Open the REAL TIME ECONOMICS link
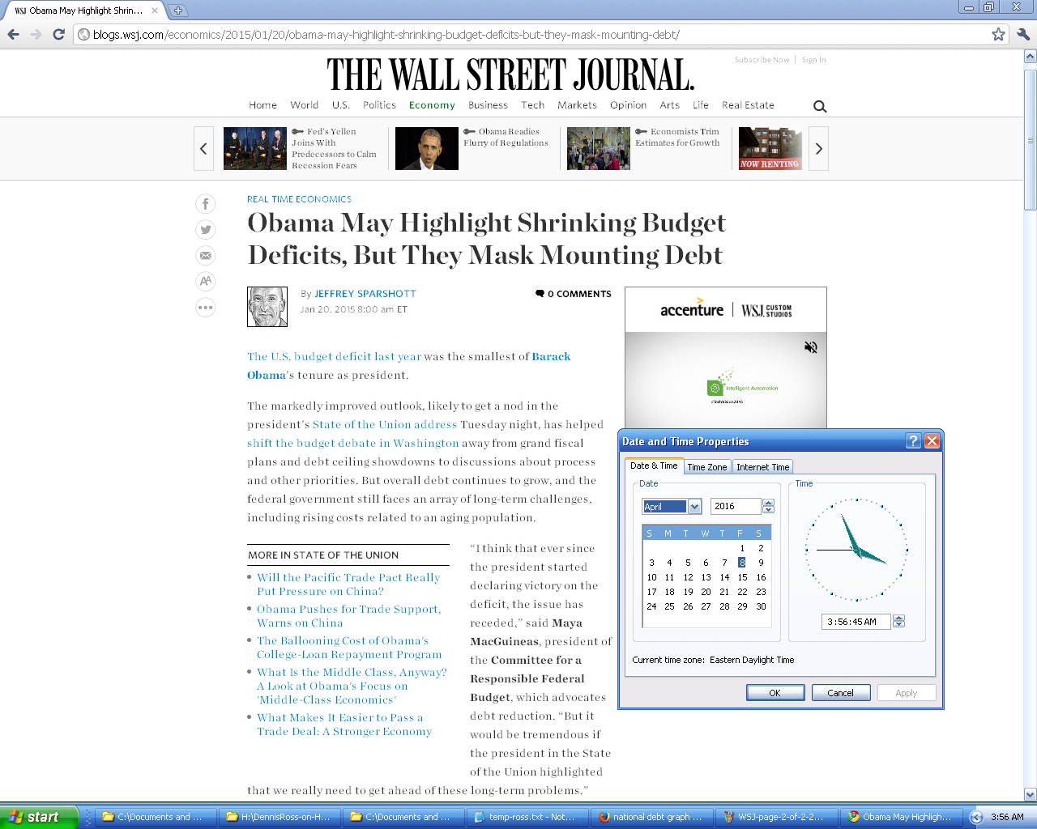Image resolution: width=1037 pixels, height=829 pixels. [299, 199]
